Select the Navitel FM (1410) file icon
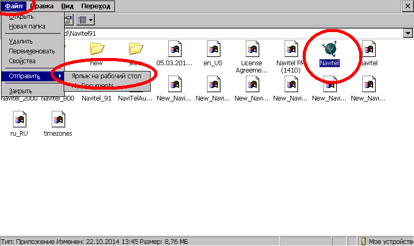 [291, 49]
